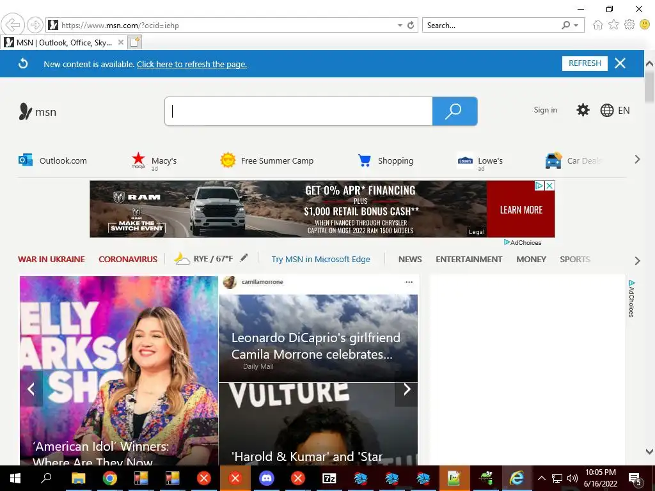Reload page with address bar refresh icon
655x491 pixels.
click(x=411, y=25)
